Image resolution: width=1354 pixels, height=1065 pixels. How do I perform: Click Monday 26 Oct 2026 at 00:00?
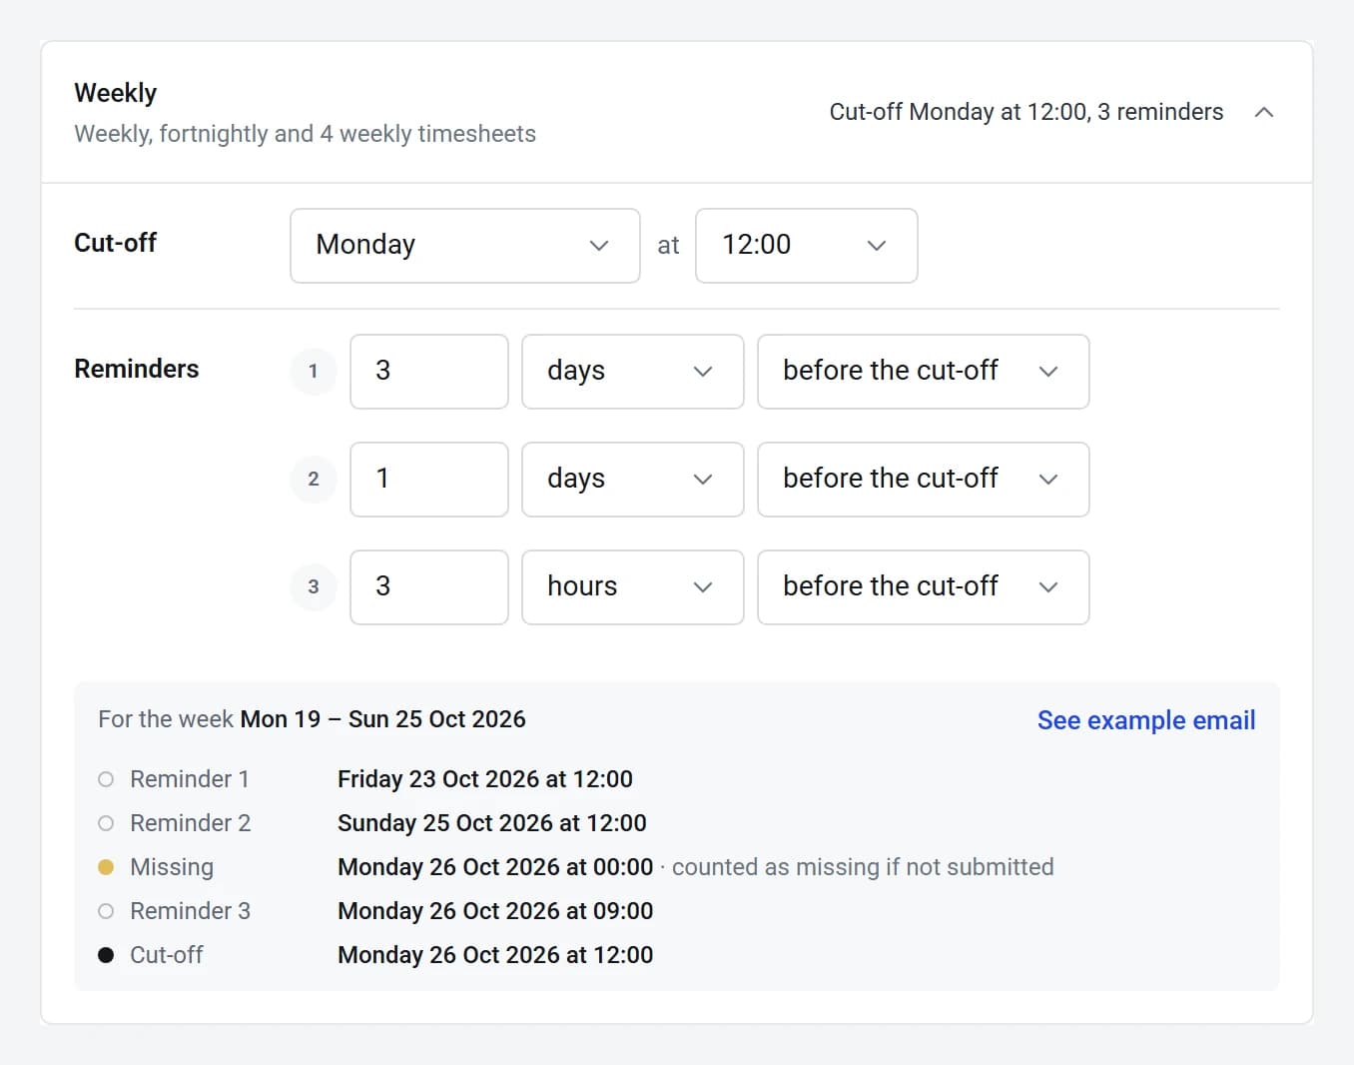(495, 867)
